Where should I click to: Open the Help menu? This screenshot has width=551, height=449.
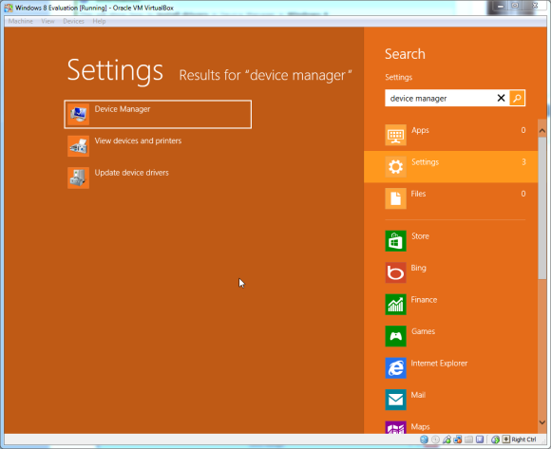pyautogui.click(x=99, y=21)
